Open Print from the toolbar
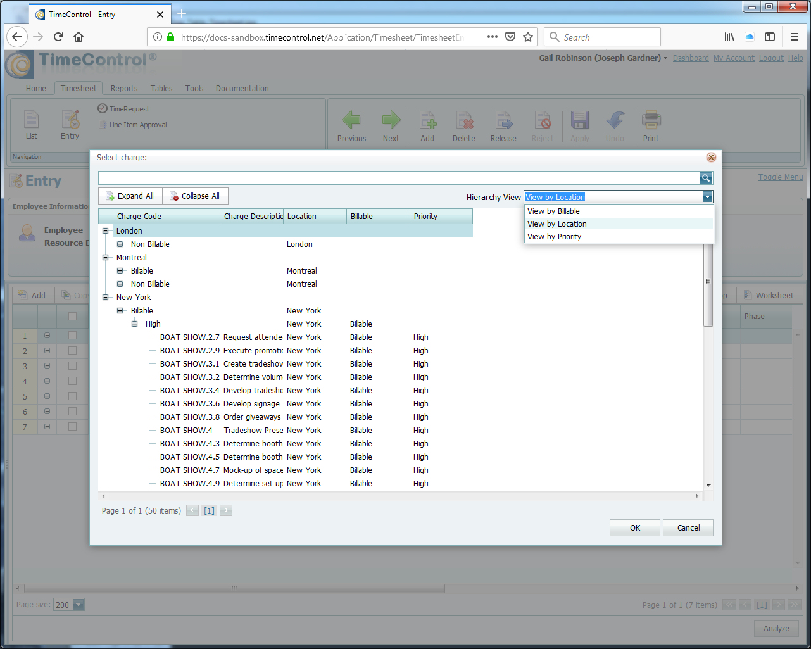 [x=651, y=126]
